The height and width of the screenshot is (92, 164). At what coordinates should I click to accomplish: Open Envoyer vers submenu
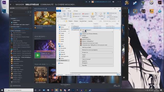click(x=96, y=52)
